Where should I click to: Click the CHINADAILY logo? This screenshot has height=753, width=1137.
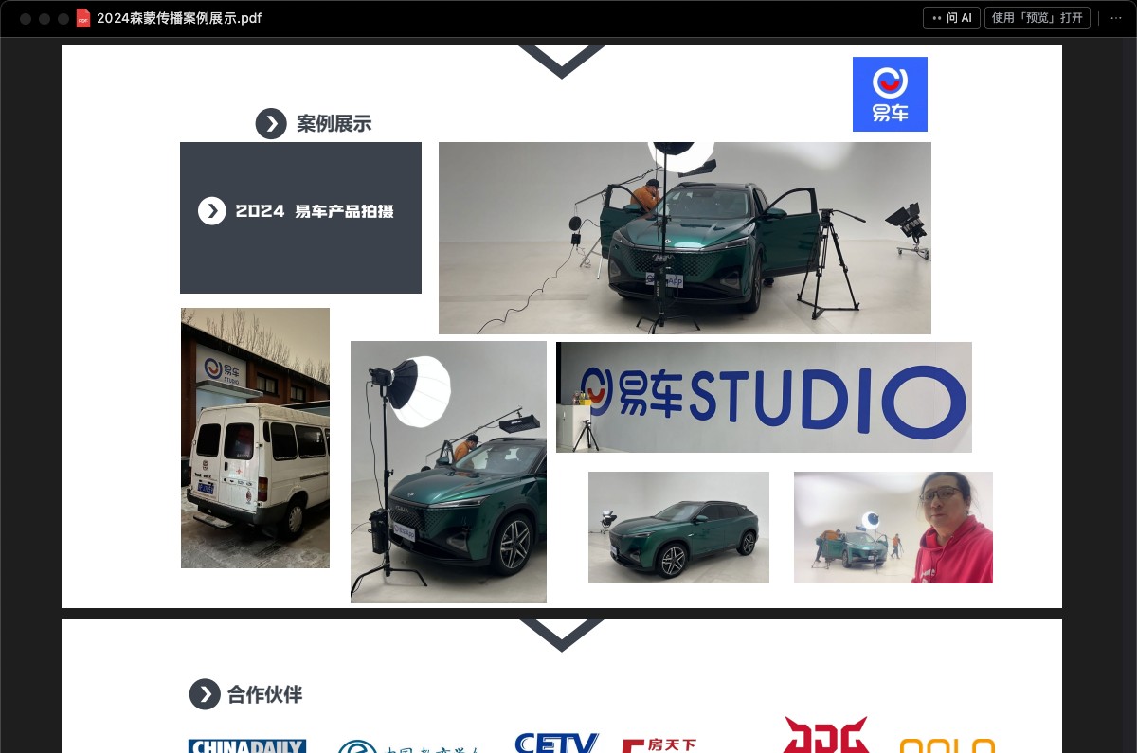point(247,745)
